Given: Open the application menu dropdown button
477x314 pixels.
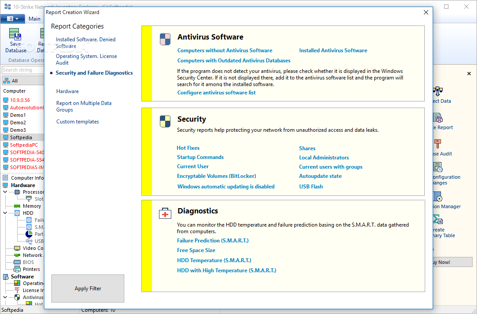Looking at the screenshot, I should click(x=12, y=19).
